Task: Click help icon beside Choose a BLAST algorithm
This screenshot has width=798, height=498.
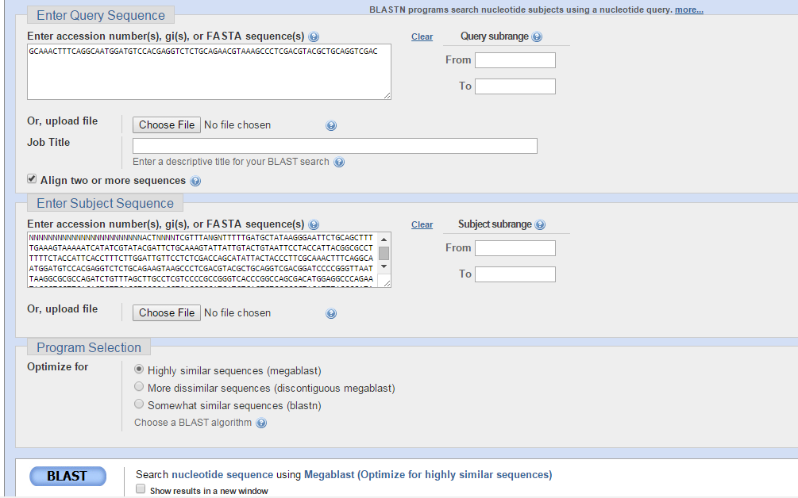Action: (x=261, y=423)
